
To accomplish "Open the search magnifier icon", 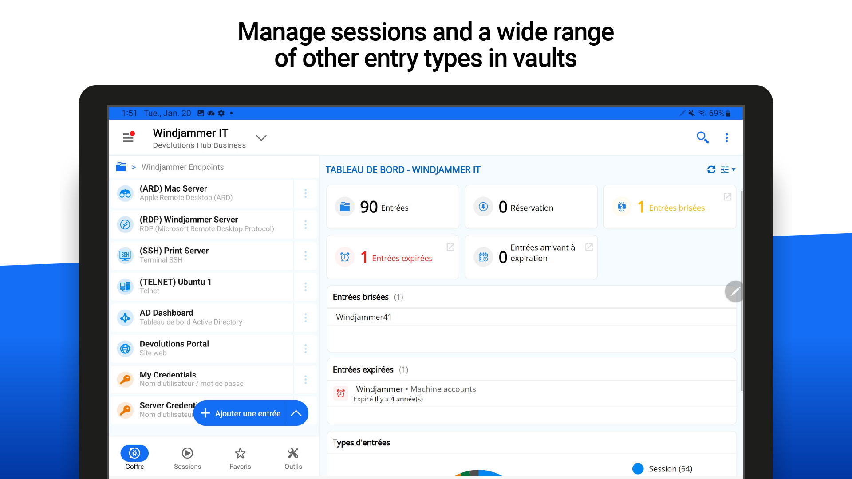I will [702, 137].
